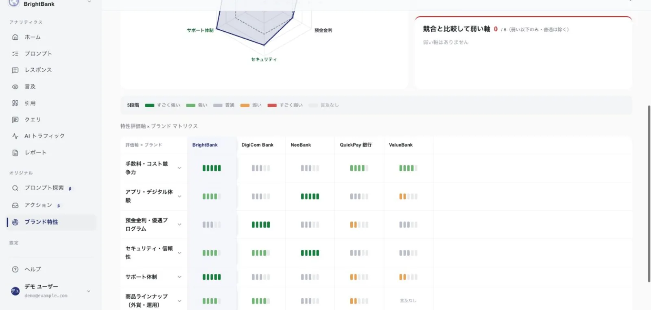The height and width of the screenshot is (310, 651).
Task: Expand the サポート体制 row
Action: (x=179, y=277)
